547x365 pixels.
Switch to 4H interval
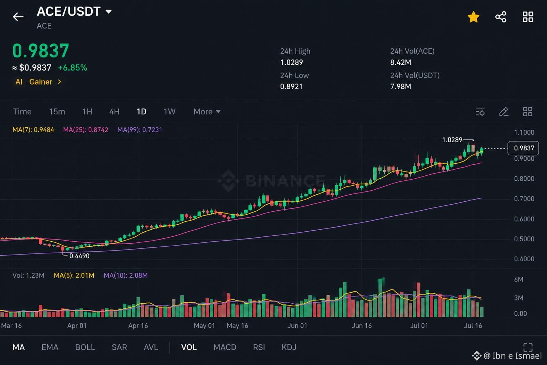click(x=114, y=112)
